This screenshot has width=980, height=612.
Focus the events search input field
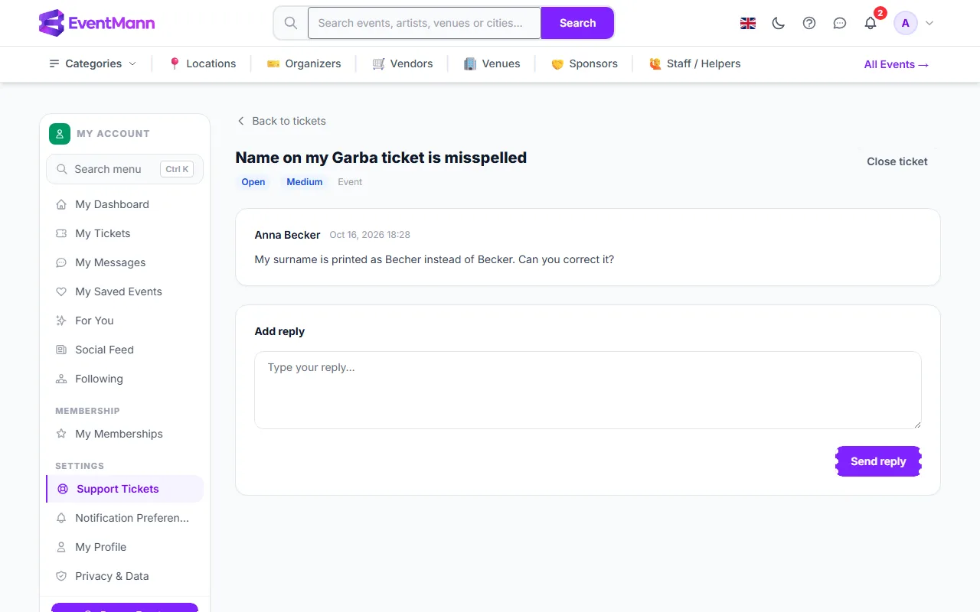click(x=424, y=23)
